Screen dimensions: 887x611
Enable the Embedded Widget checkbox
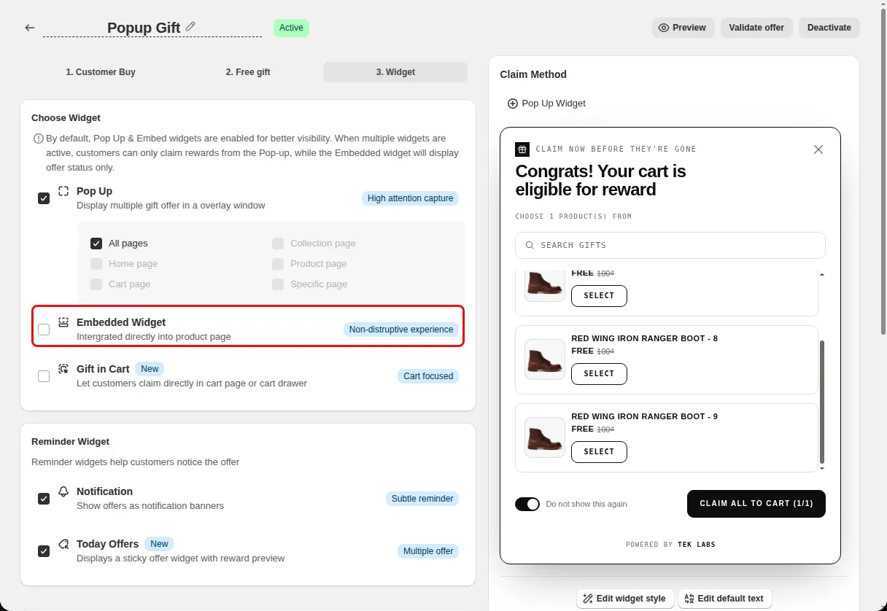[44, 330]
